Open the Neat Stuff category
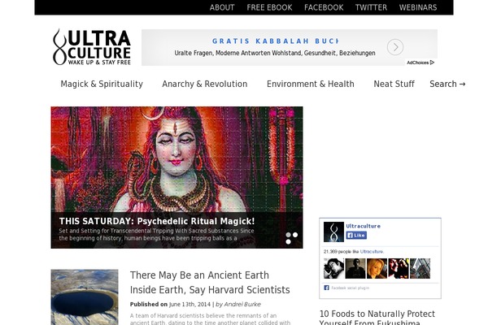Image resolution: width=488 pixels, height=325 pixels. point(394,84)
